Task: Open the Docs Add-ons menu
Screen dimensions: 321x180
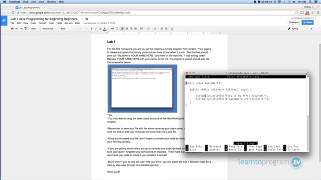Action: click(x=68, y=23)
